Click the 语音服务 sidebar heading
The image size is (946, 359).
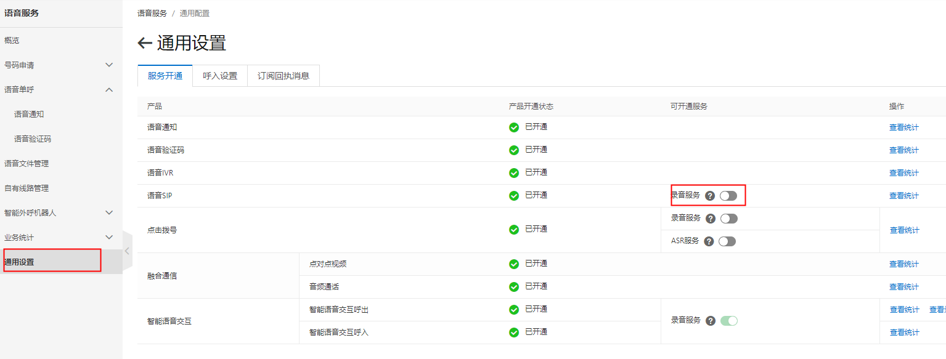coord(22,13)
